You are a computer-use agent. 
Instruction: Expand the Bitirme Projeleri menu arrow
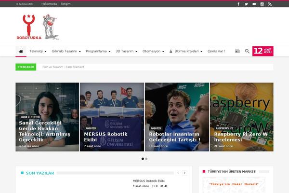coord(201,52)
